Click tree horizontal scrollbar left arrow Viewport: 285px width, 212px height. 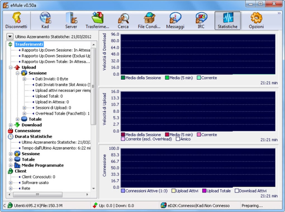(9, 195)
